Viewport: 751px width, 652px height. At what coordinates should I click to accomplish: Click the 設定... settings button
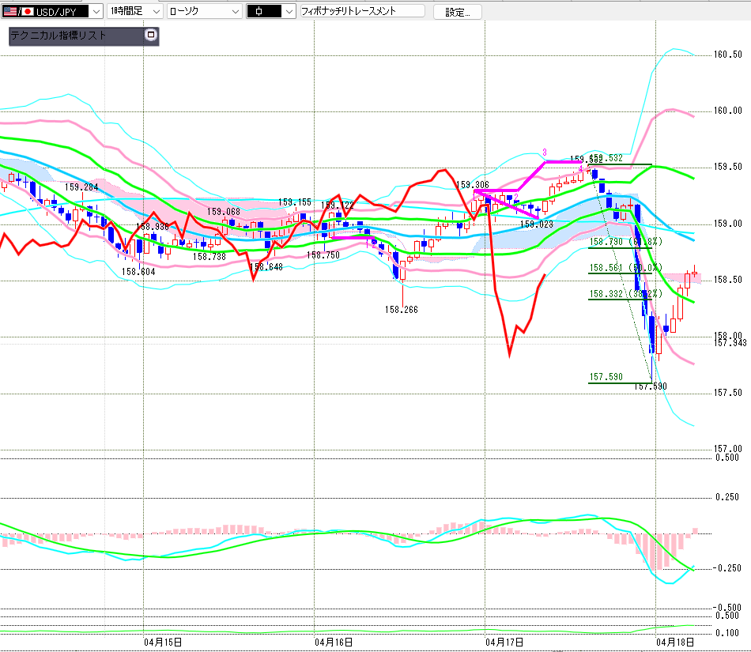click(x=457, y=12)
